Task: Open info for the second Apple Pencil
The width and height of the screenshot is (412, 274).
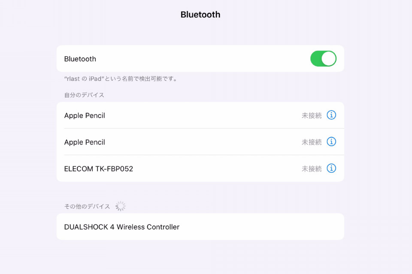Action: point(331,142)
